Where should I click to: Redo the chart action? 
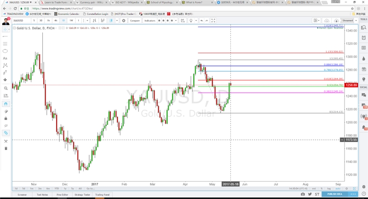pyautogui.click(x=207, y=21)
